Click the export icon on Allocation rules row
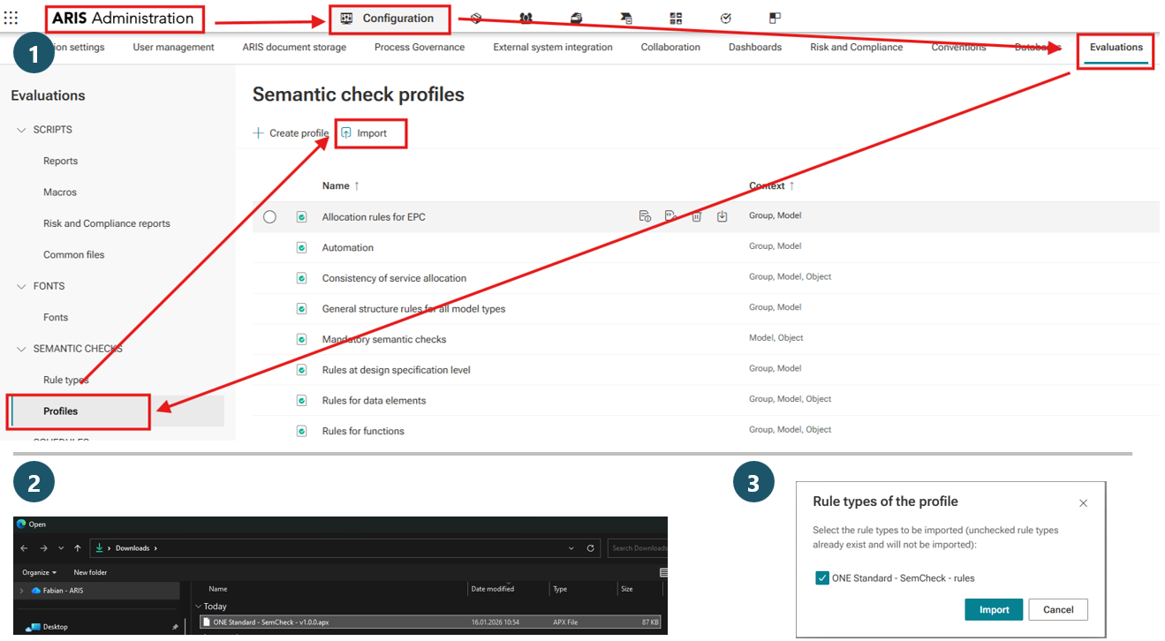This screenshot has height=641, width=1165. pos(722,216)
